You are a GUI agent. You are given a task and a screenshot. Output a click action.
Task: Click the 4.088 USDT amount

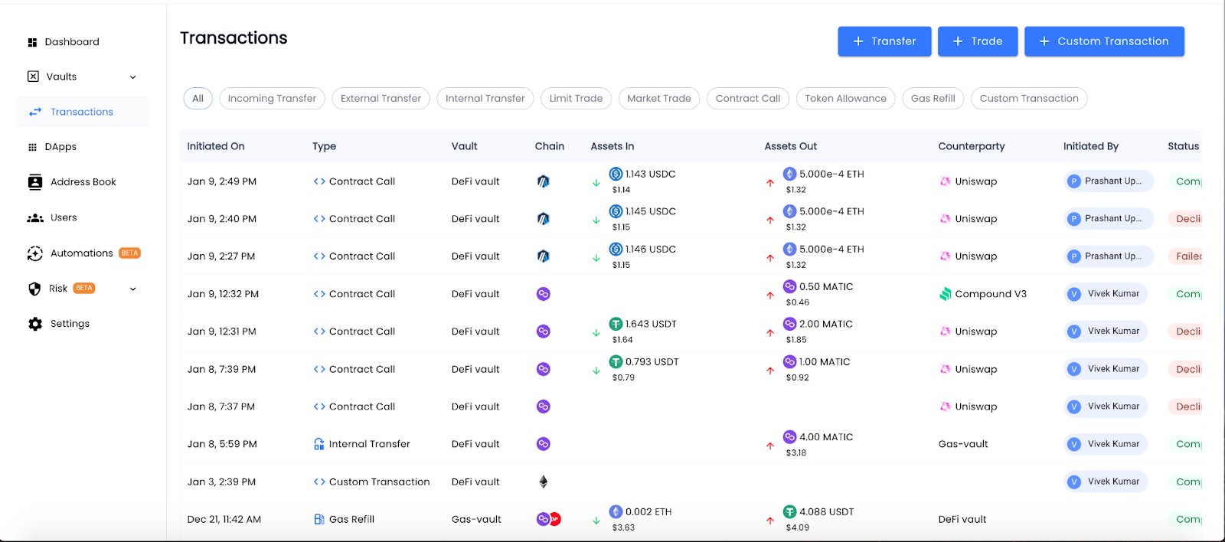[826, 512]
